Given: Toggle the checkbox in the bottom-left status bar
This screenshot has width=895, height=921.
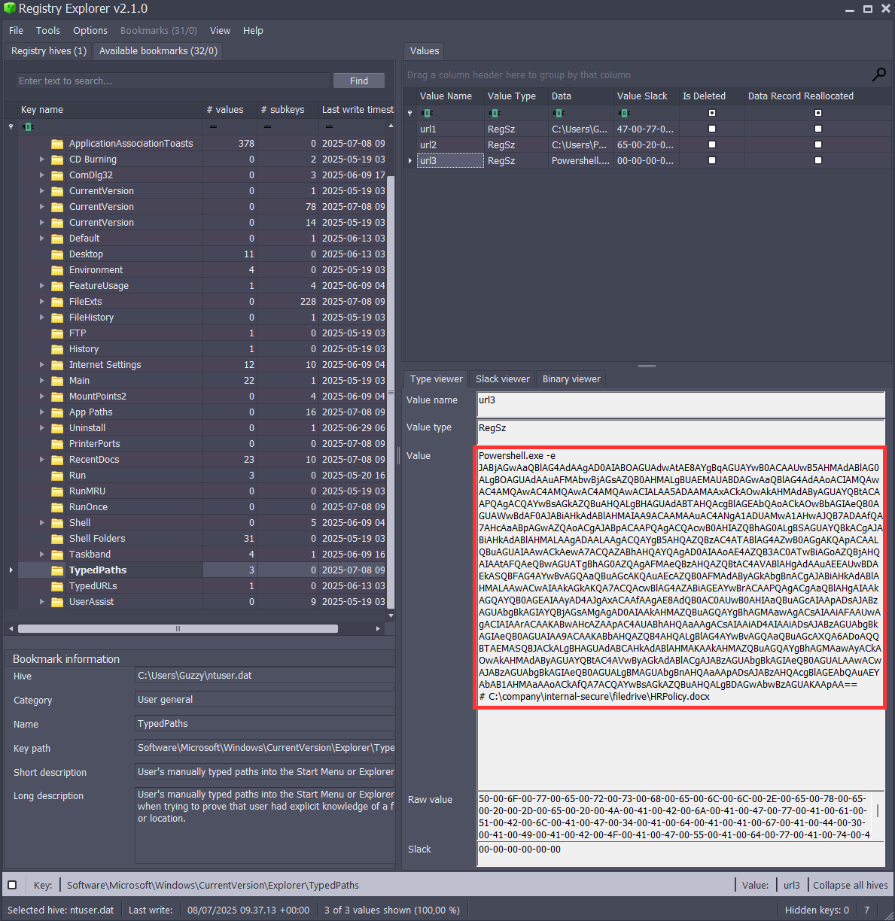Looking at the screenshot, I should (x=12, y=885).
